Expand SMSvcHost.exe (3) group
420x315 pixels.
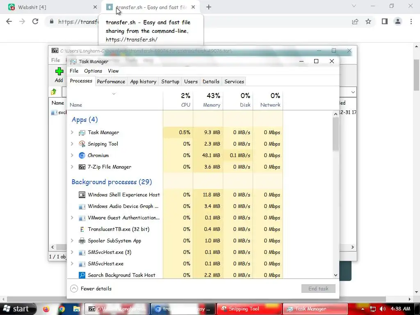[72, 252]
